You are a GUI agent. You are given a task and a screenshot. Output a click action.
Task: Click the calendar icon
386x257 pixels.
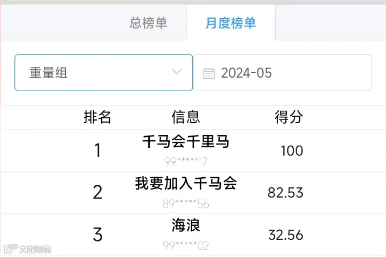tap(209, 73)
